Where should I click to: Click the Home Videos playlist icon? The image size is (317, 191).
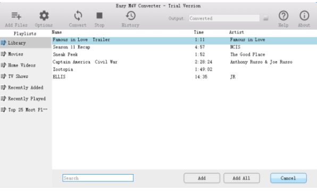coord(3,65)
